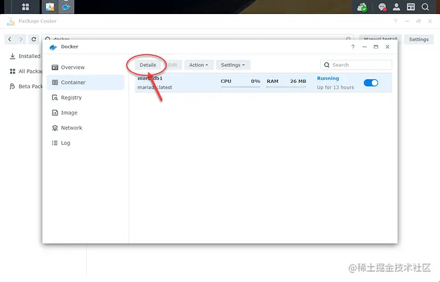Click the 26 MB RAM value
Image resolution: width=440 pixels, height=282 pixels.
[x=298, y=81]
